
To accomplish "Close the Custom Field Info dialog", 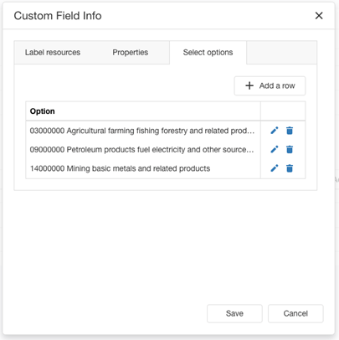I will click(x=319, y=16).
